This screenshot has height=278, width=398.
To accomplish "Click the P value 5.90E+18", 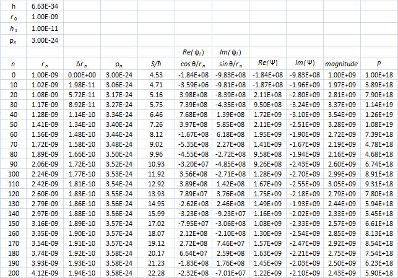I will (x=378, y=273).
